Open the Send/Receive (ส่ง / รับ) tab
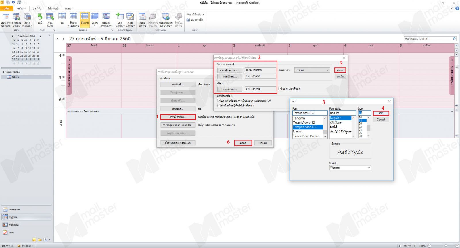The height and width of the screenshot is (248, 460). point(37,9)
